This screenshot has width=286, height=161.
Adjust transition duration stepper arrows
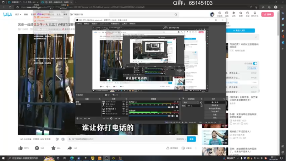201,106
